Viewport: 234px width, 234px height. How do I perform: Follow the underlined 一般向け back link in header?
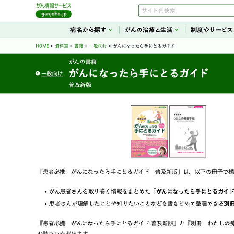click(x=52, y=74)
